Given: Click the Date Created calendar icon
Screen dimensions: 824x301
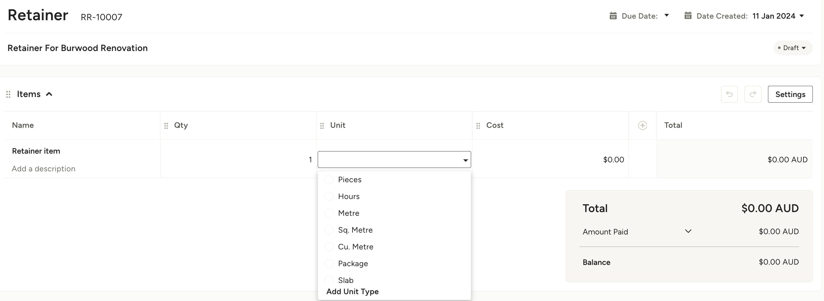Looking at the screenshot, I should [x=688, y=16].
